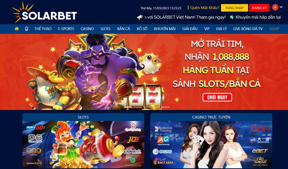Click the home icon in navigation bar

(x=17, y=29)
